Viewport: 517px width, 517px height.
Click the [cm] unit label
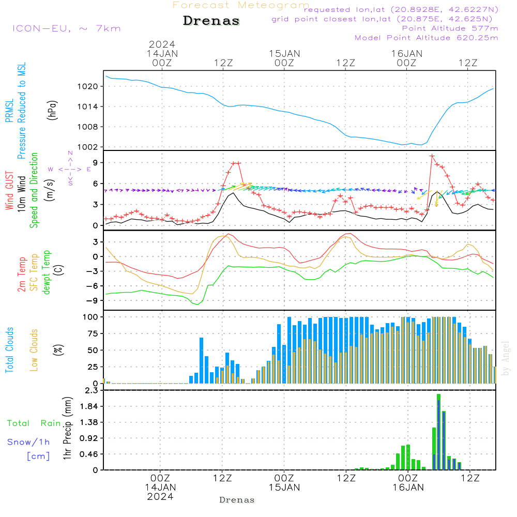click(x=38, y=457)
